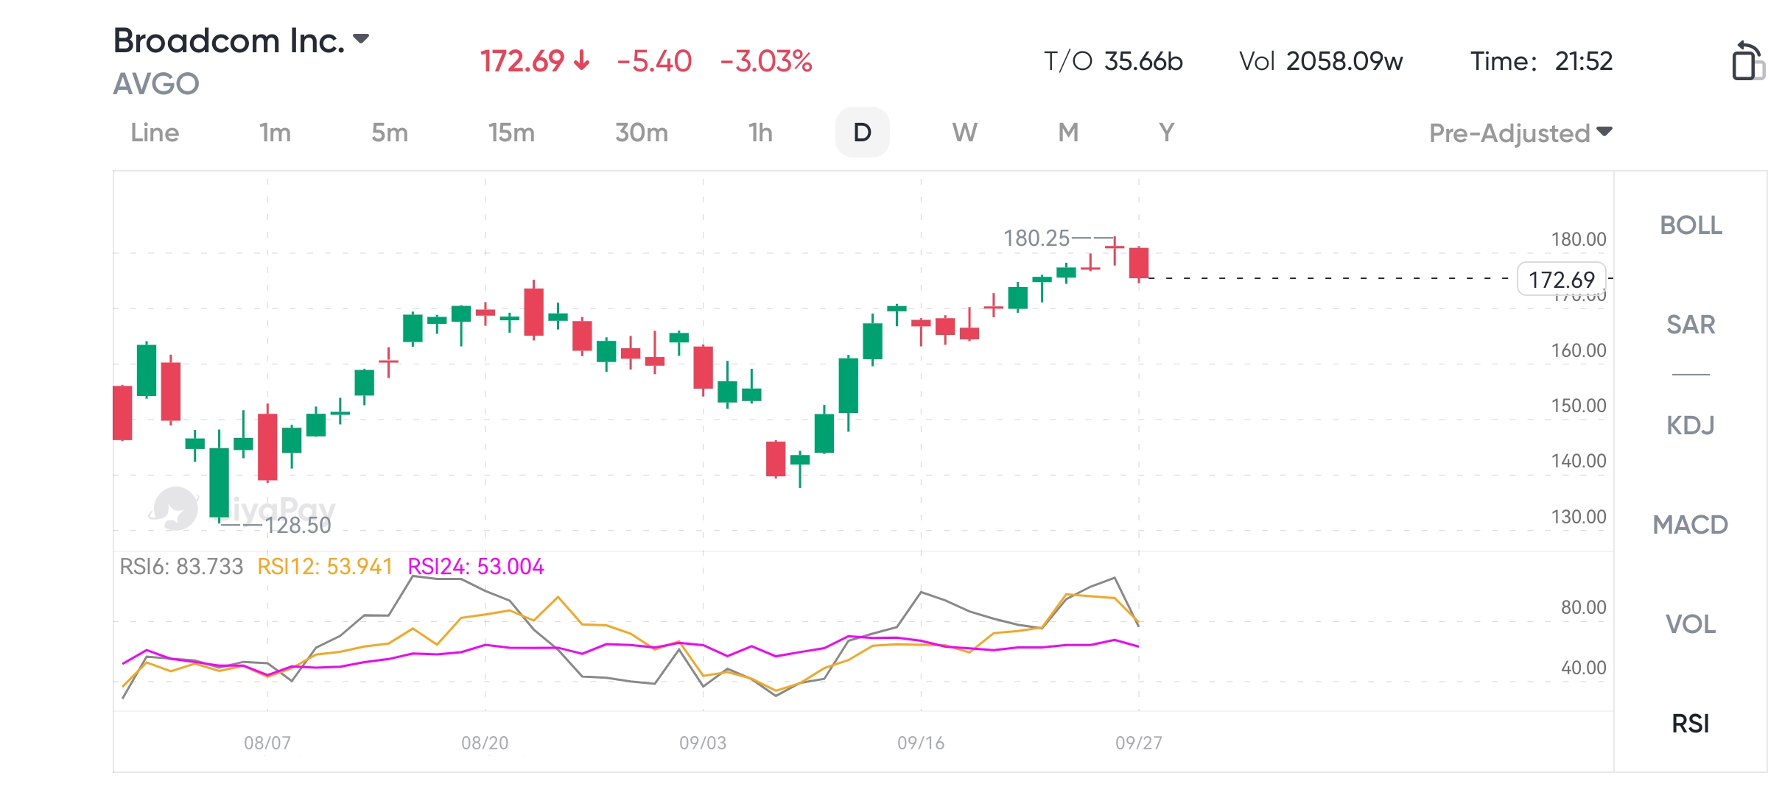Show the MACD indicator panel
The width and height of the screenshot is (1768, 795).
pos(1691,525)
